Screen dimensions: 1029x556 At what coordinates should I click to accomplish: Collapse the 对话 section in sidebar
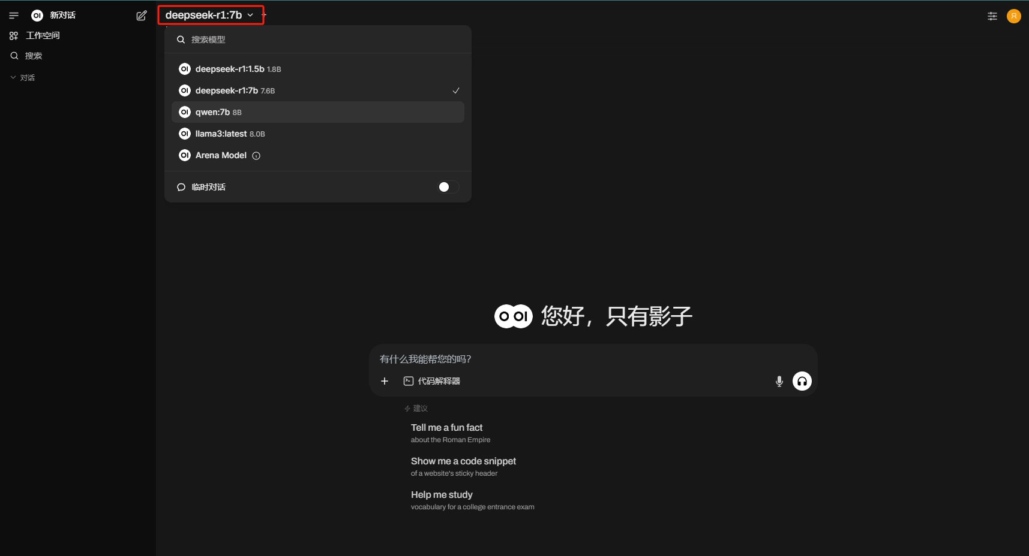[23, 78]
